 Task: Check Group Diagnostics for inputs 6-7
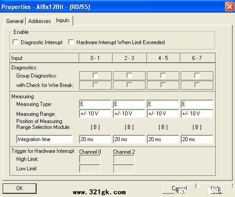[x=197, y=76]
